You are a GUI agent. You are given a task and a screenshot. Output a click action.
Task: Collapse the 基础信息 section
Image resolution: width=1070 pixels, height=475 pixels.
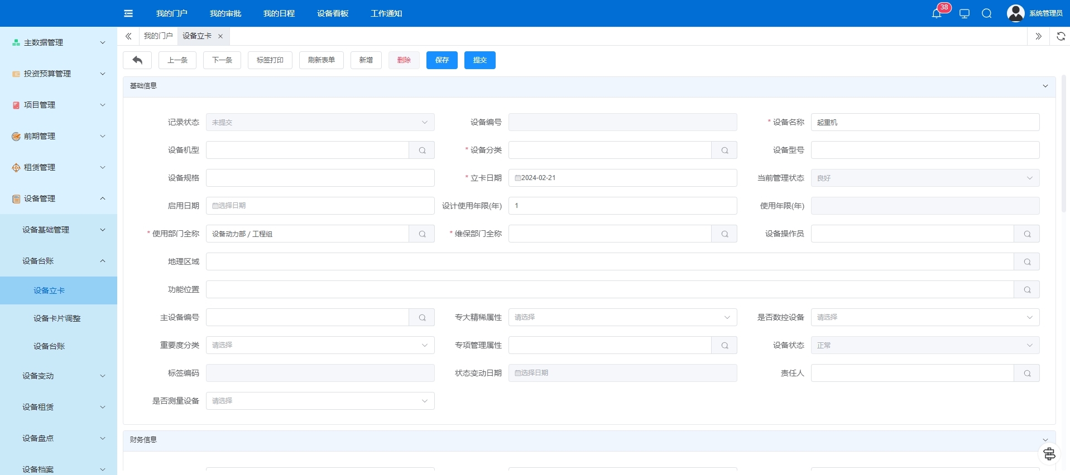click(x=1045, y=86)
